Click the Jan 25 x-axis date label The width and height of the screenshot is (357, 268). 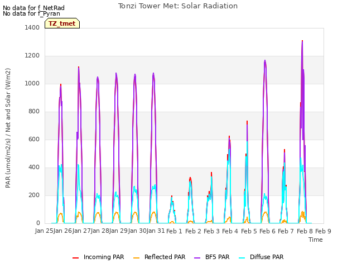click(x=44, y=231)
